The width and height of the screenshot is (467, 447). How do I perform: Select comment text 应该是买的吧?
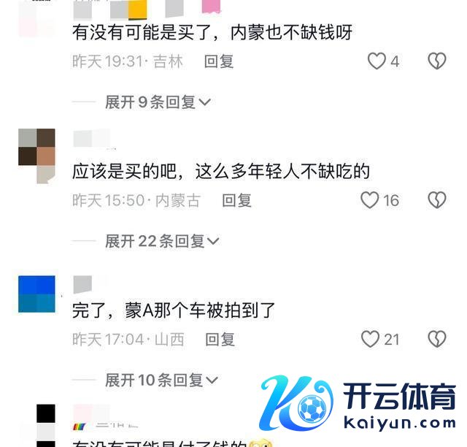tap(125, 172)
